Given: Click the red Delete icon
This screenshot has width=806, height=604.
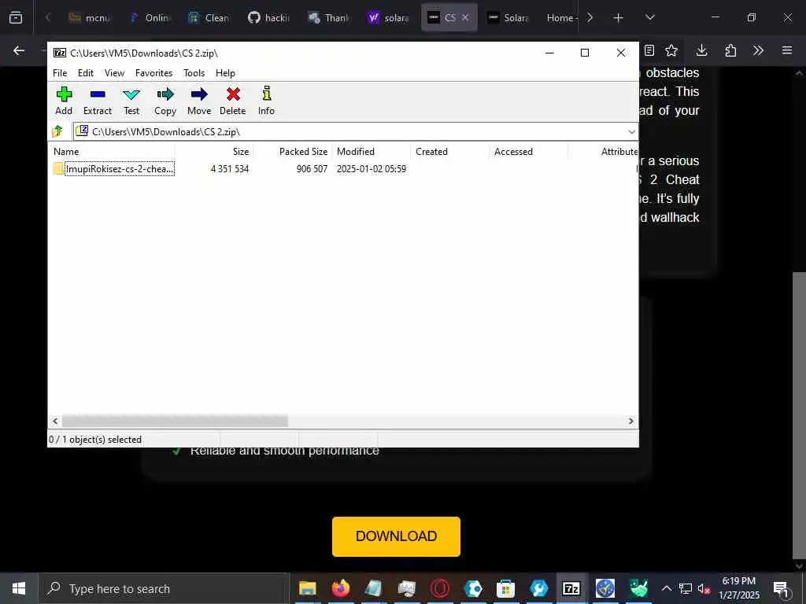Looking at the screenshot, I should coord(233,101).
